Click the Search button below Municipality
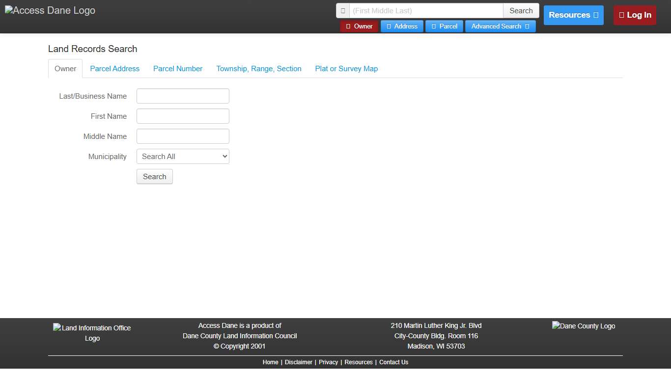Image resolution: width=671 pixels, height=377 pixels. pos(154,176)
